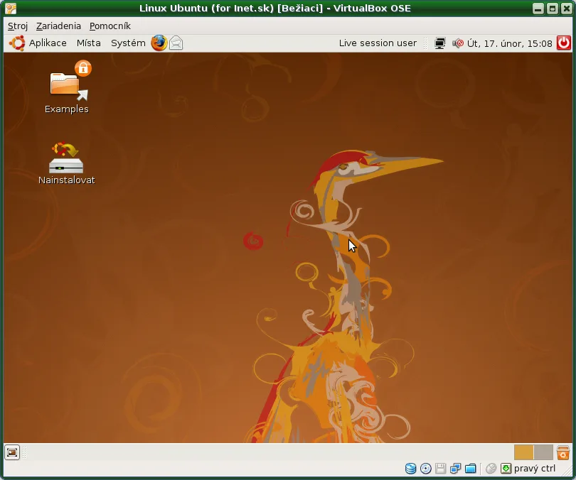Click the red power/quit button
The height and width of the screenshot is (480, 576).
pos(564,43)
